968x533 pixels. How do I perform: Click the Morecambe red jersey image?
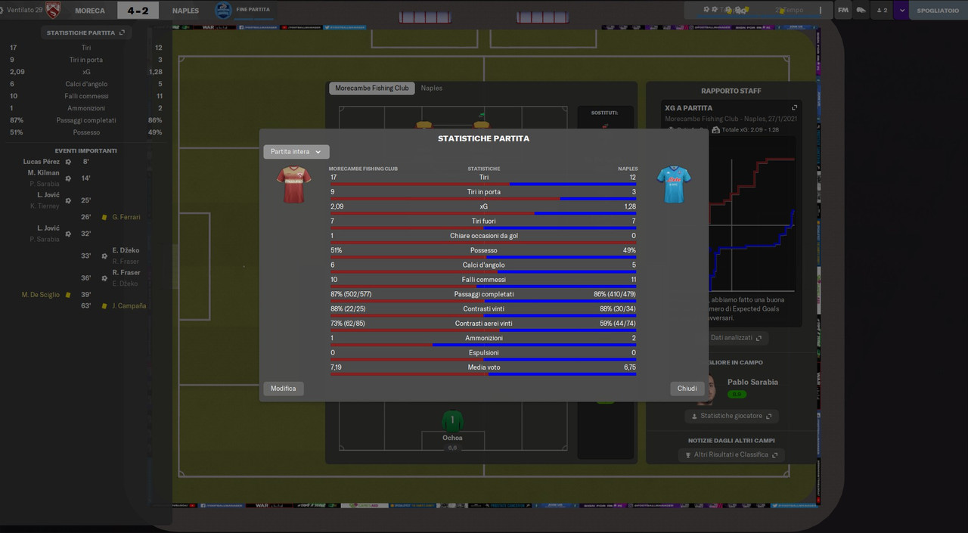point(293,184)
